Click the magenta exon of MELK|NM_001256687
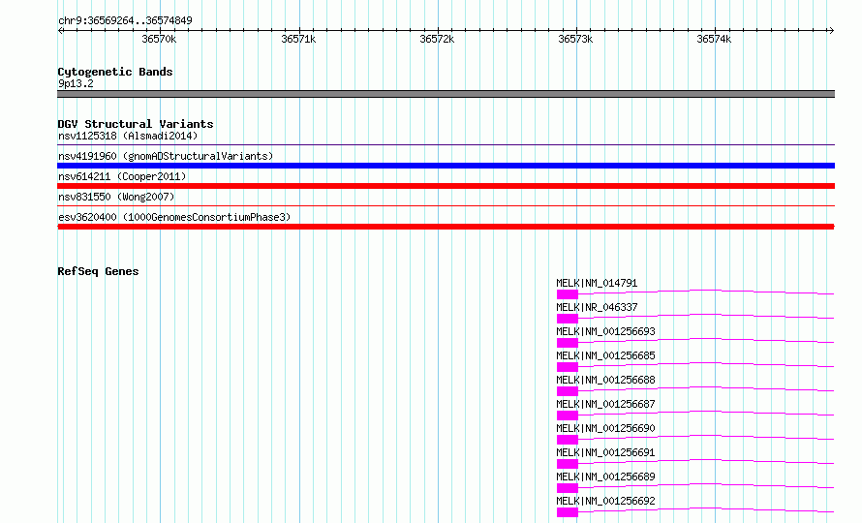 568,415
